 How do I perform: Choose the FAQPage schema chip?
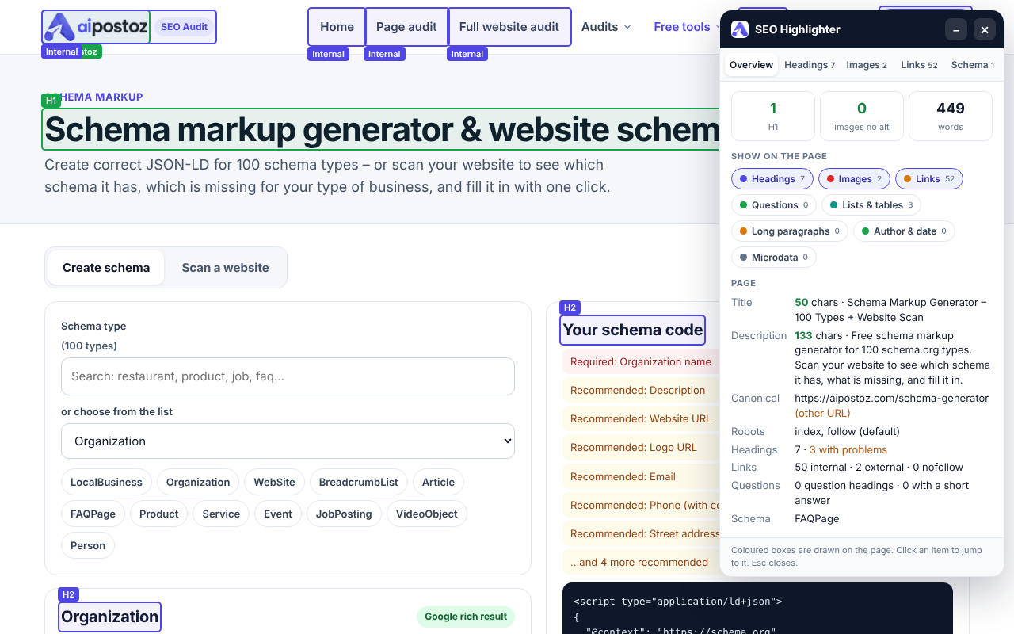pos(93,514)
